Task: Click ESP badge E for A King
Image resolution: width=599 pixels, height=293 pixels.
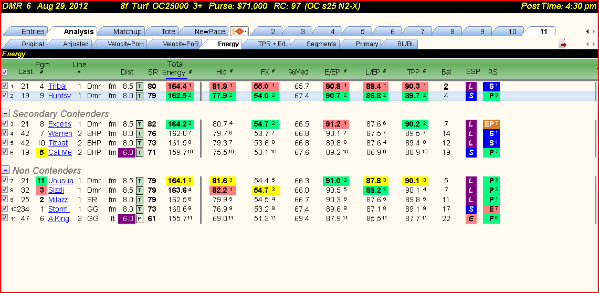Action: pyautogui.click(x=471, y=219)
